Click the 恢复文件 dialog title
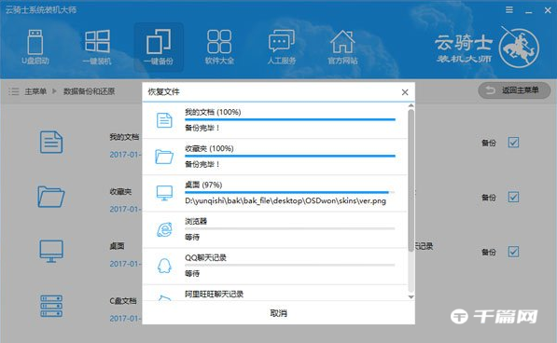 (164, 92)
